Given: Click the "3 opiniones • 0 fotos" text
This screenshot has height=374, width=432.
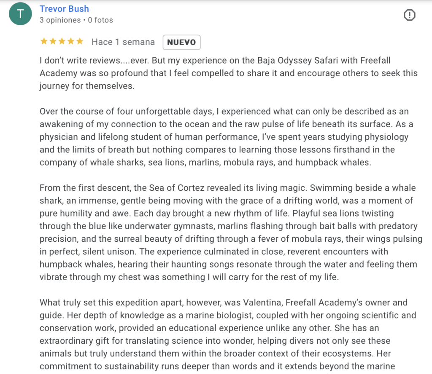Looking at the screenshot, I should pyautogui.click(x=76, y=20).
